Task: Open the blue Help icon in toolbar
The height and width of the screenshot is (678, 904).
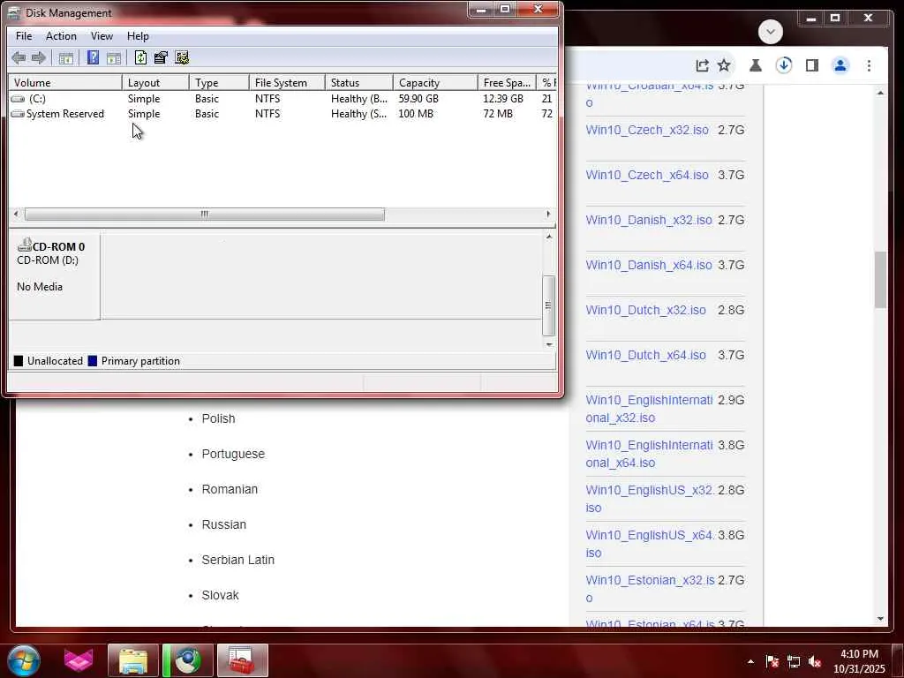Action: [x=93, y=57]
